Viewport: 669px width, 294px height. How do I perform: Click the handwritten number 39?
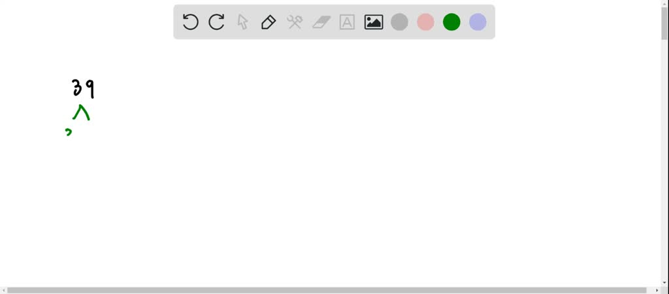[x=83, y=88]
